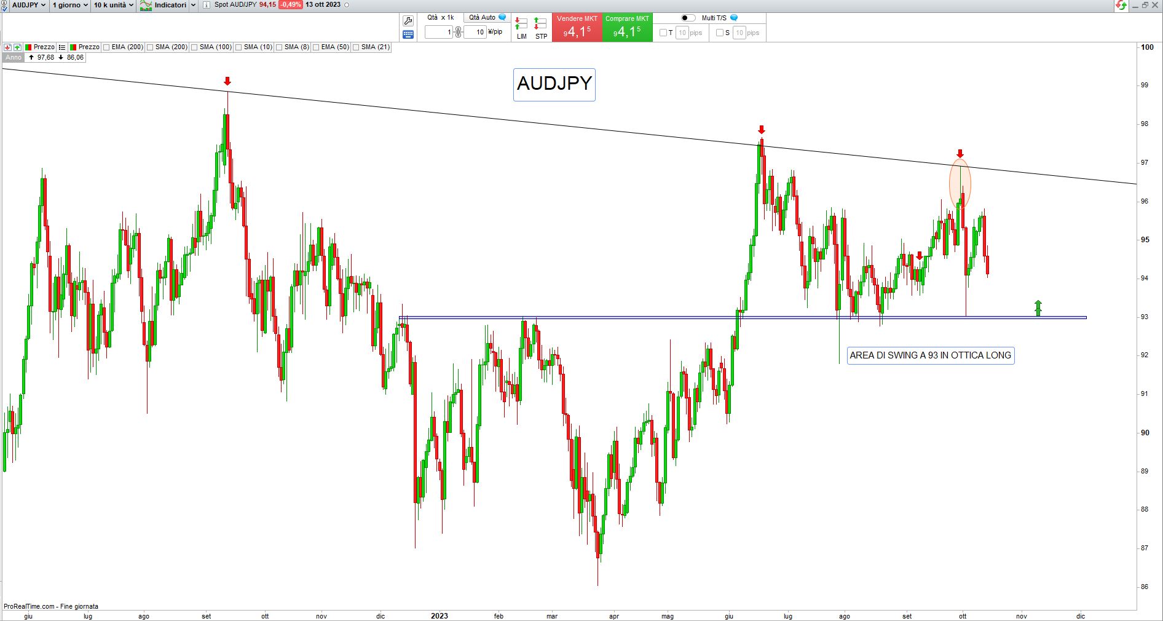Screen dimensions: 1163x621
Task: Click the pin icon left of AUDJPY
Action: pos(5,6)
